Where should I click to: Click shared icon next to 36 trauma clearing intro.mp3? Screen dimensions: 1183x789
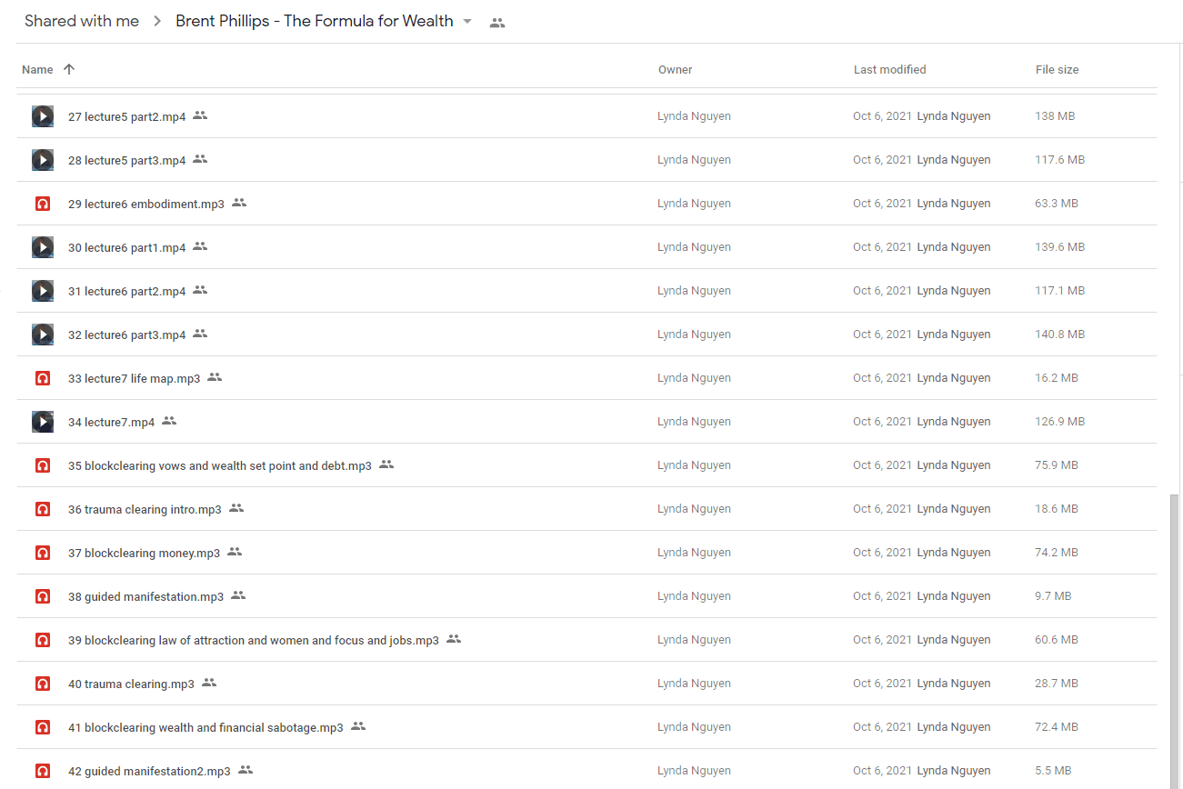click(236, 508)
